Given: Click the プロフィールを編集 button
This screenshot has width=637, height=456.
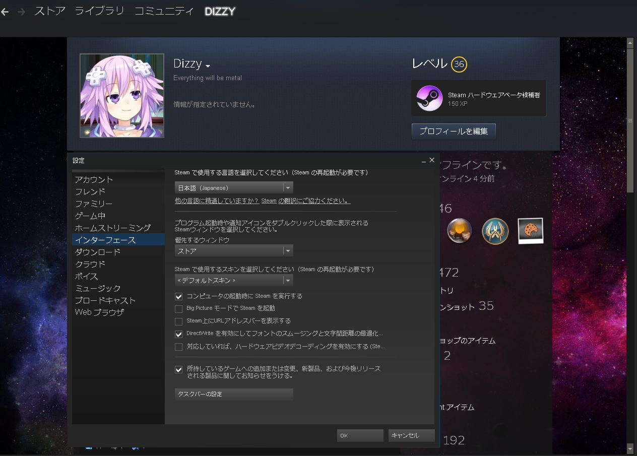Looking at the screenshot, I should pyautogui.click(x=454, y=132).
